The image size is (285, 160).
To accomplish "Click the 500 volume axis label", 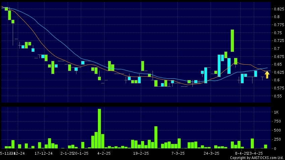I will pos(277,130).
